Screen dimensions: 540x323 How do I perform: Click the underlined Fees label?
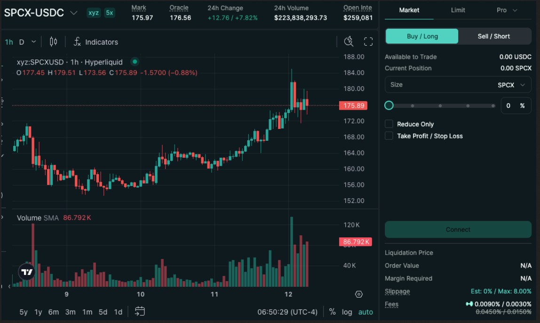point(391,304)
